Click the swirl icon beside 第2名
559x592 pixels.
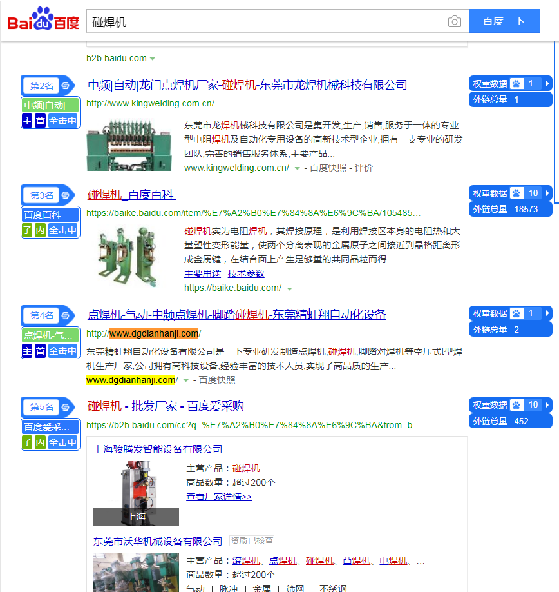(65, 86)
